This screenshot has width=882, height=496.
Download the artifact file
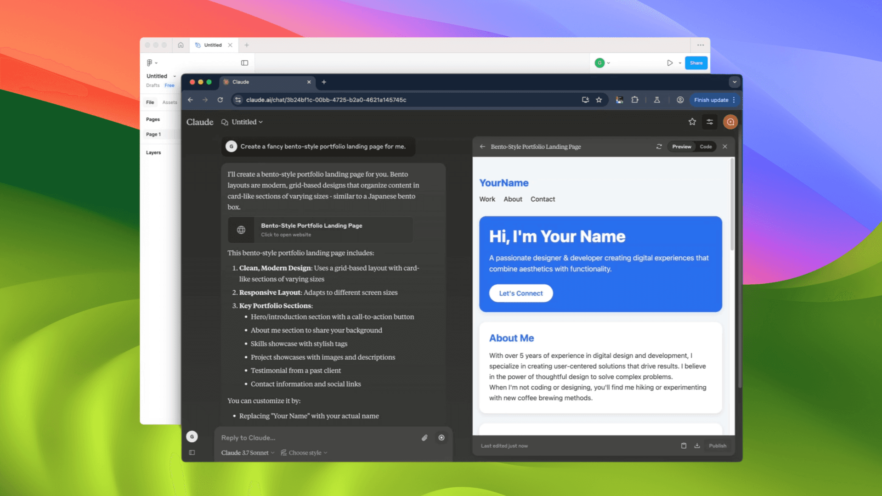tap(697, 445)
